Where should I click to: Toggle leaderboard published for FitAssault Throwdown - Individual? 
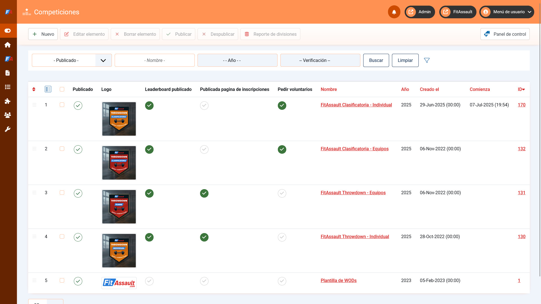(149, 237)
